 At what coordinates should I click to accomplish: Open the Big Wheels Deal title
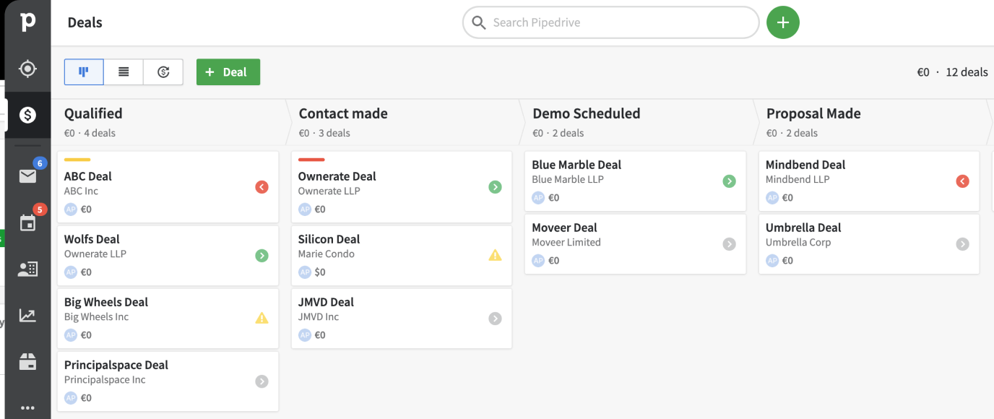point(106,302)
